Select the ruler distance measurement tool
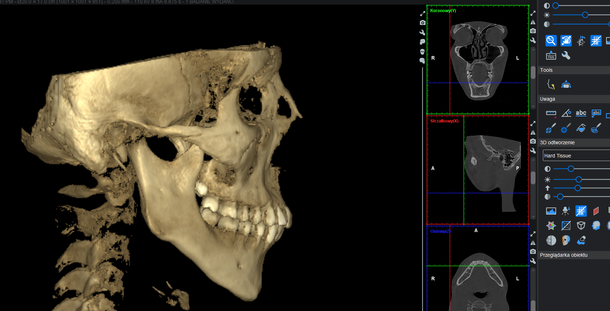The height and width of the screenshot is (311, 610). click(x=551, y=114)
